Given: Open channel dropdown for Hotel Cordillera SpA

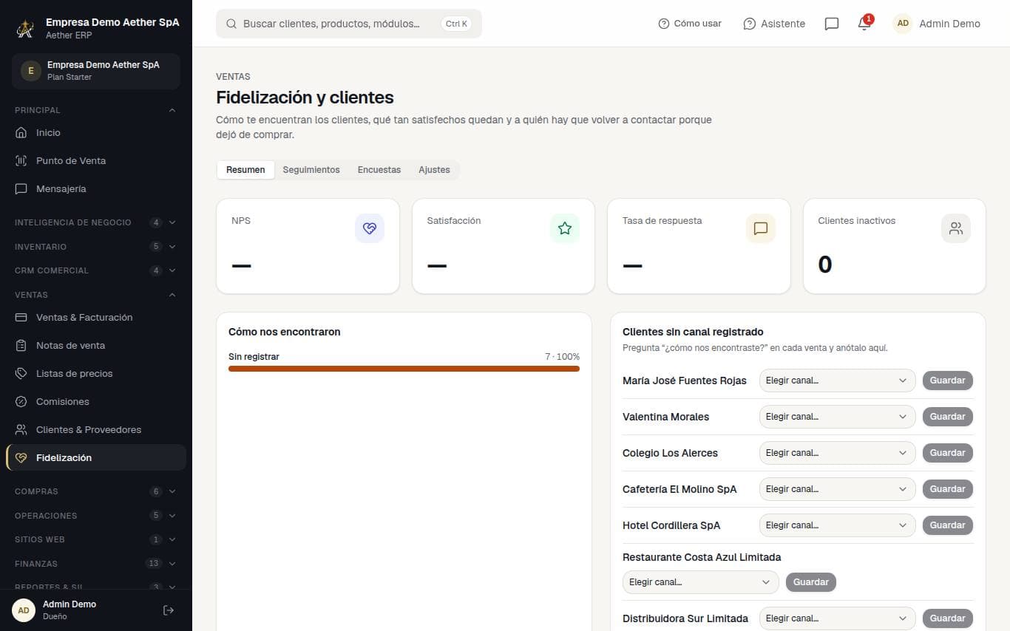Looking at the screenshot, I should pos(837,525).
